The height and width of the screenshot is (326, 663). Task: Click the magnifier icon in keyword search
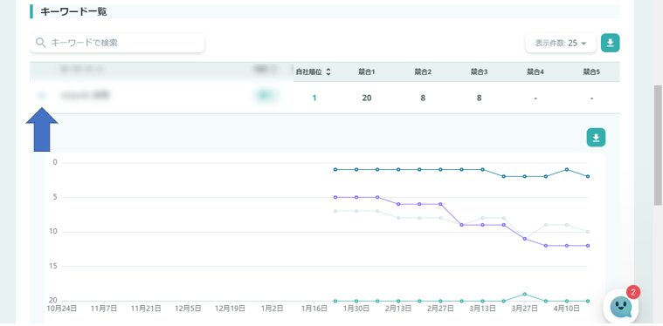tap(40, 43)
